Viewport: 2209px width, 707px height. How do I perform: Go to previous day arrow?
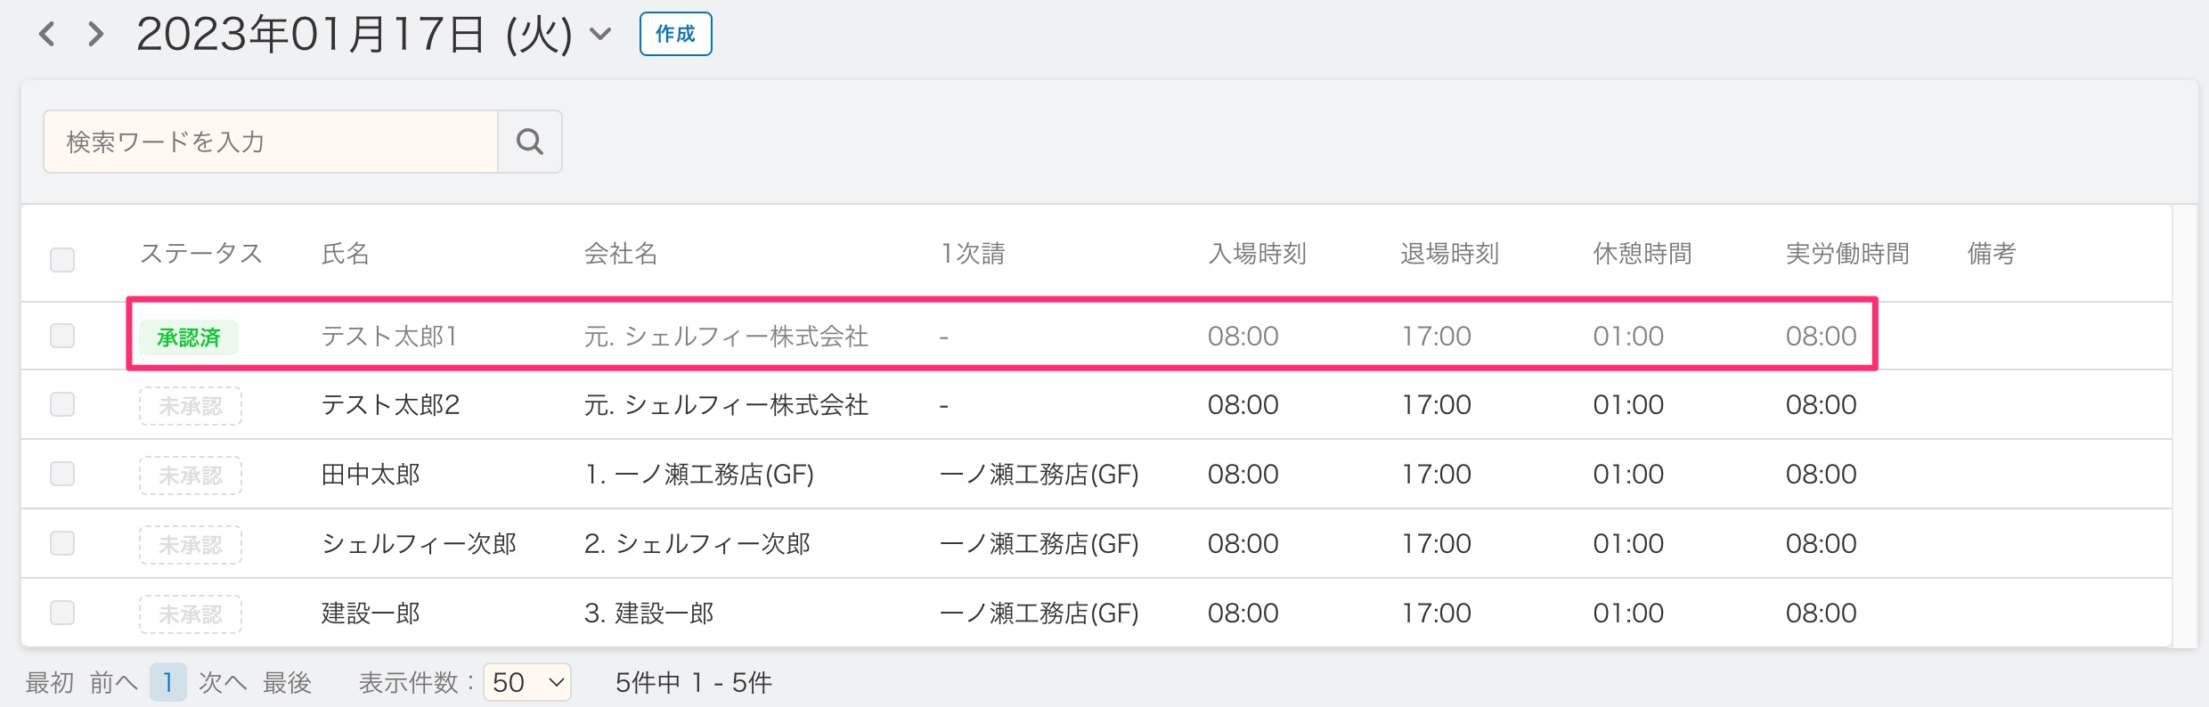tap(47, 35)
